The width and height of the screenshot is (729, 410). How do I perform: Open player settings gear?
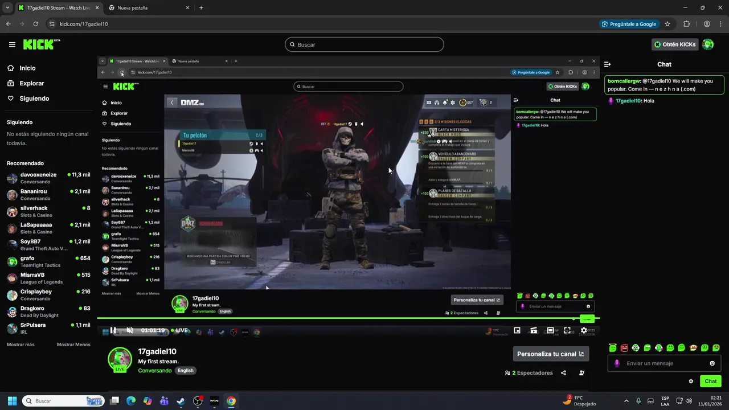point(584,330)
